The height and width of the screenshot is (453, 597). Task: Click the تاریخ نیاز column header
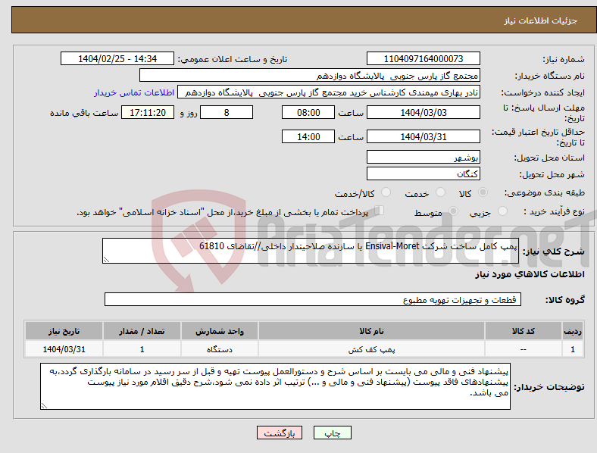[x=64, y=331]
